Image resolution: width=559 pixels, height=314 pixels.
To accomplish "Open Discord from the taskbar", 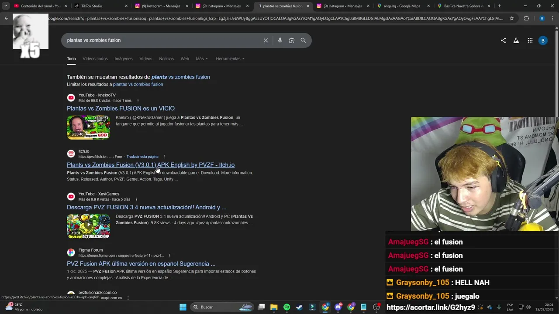I will coord(338,307).
